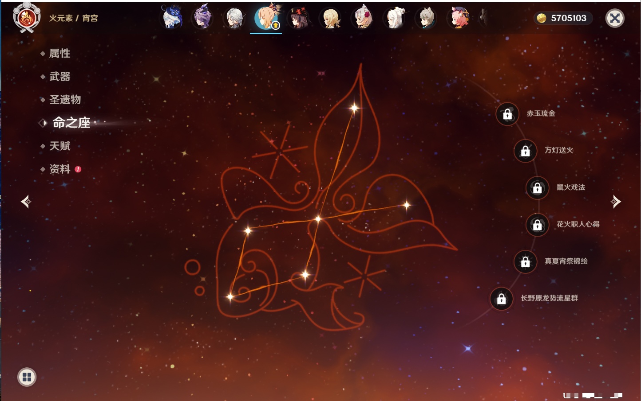Choose the silver-haired avatar left of Yoimiya

(235, 18)
